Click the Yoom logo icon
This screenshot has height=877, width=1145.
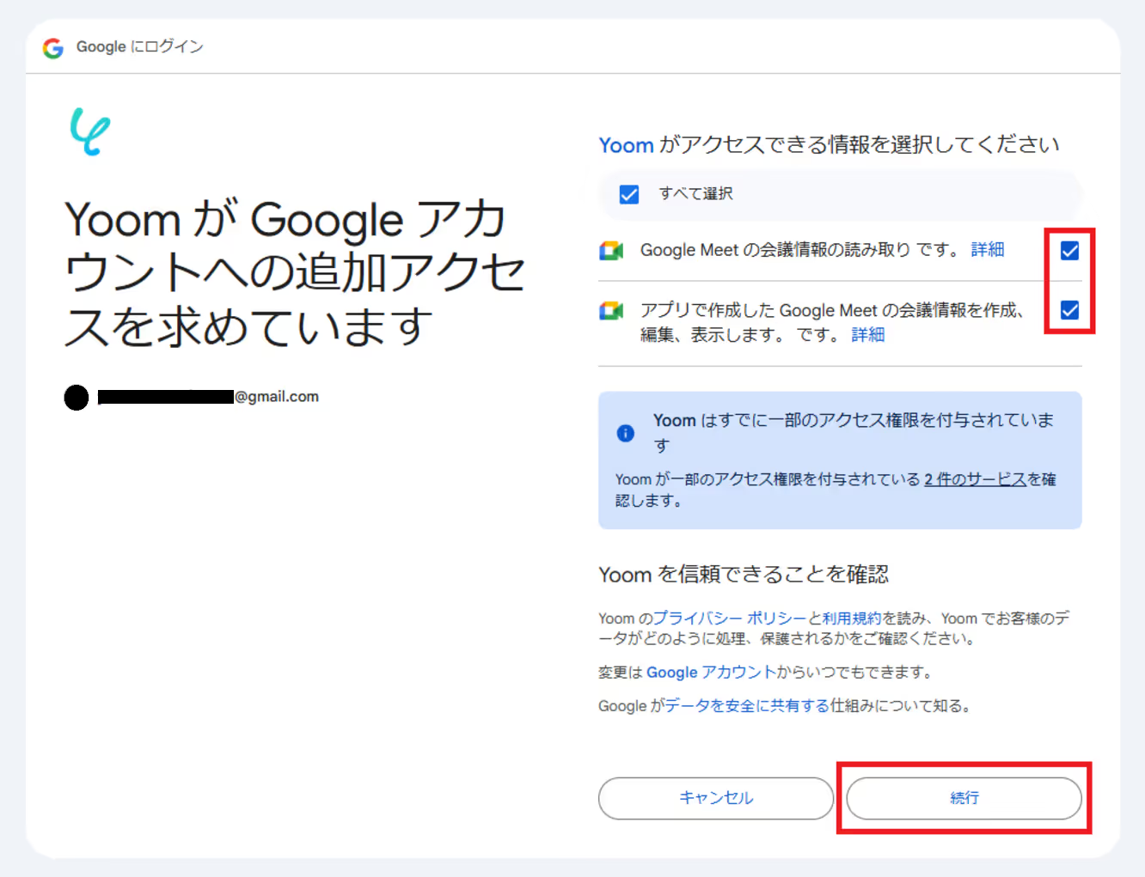coord(89,131)
